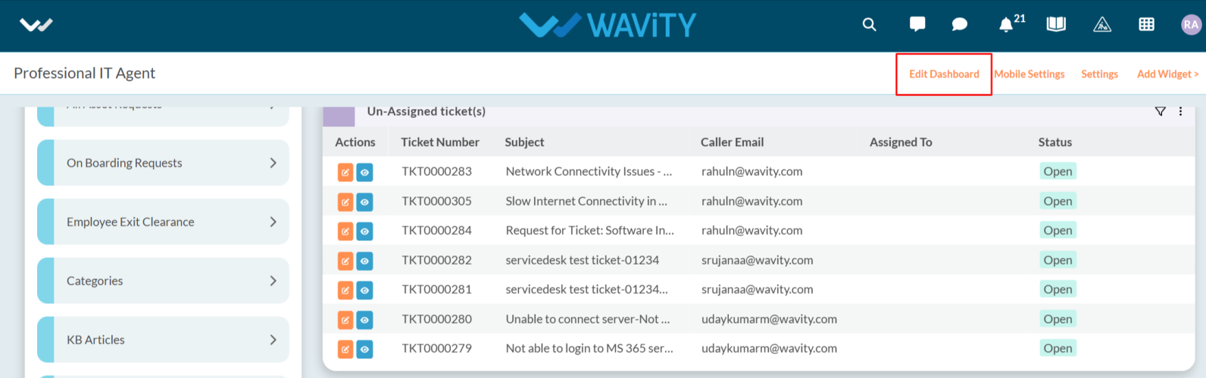Click Add Widget link

click(1167, 74)
